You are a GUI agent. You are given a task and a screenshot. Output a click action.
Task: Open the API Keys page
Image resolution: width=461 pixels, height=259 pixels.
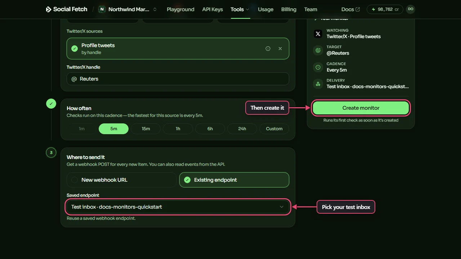(x=212, y=9)
